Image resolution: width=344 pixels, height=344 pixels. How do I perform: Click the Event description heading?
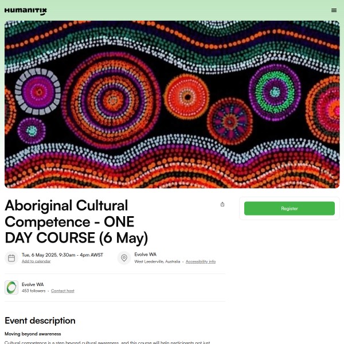click(x=40, y=320)
